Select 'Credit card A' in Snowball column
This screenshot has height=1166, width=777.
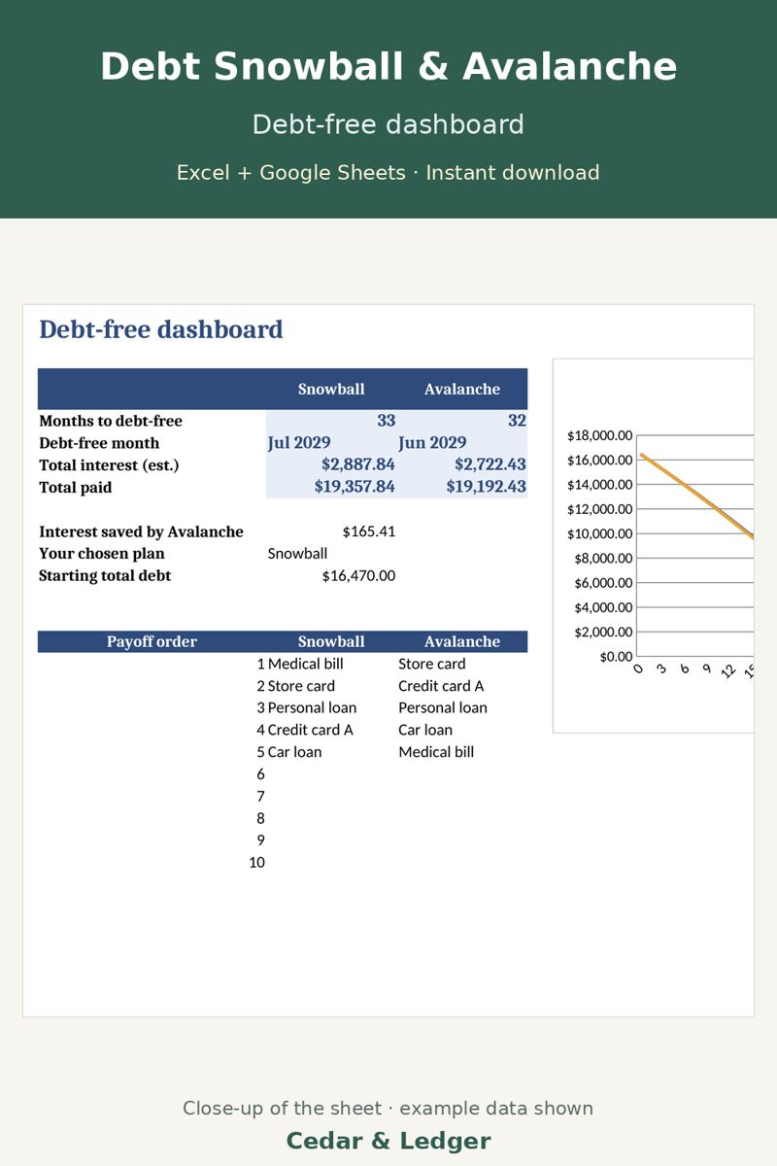point(311,730)
